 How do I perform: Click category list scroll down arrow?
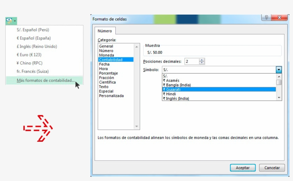(x=136, y=126)
